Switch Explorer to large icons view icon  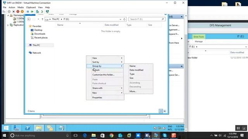[165, 111]
